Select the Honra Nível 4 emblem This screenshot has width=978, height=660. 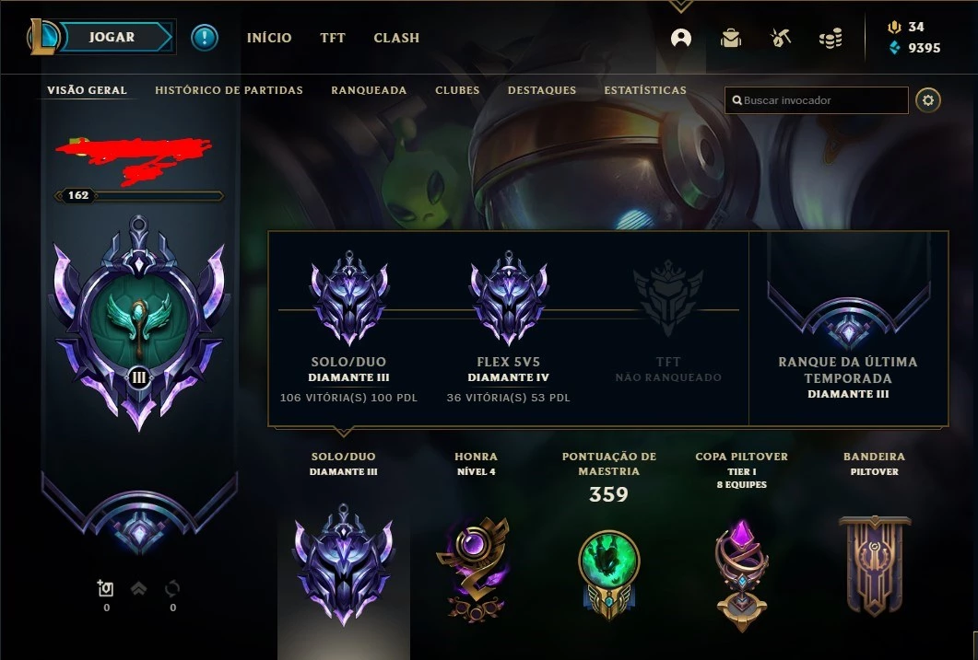pyautogui.click(x=475, y=569)
